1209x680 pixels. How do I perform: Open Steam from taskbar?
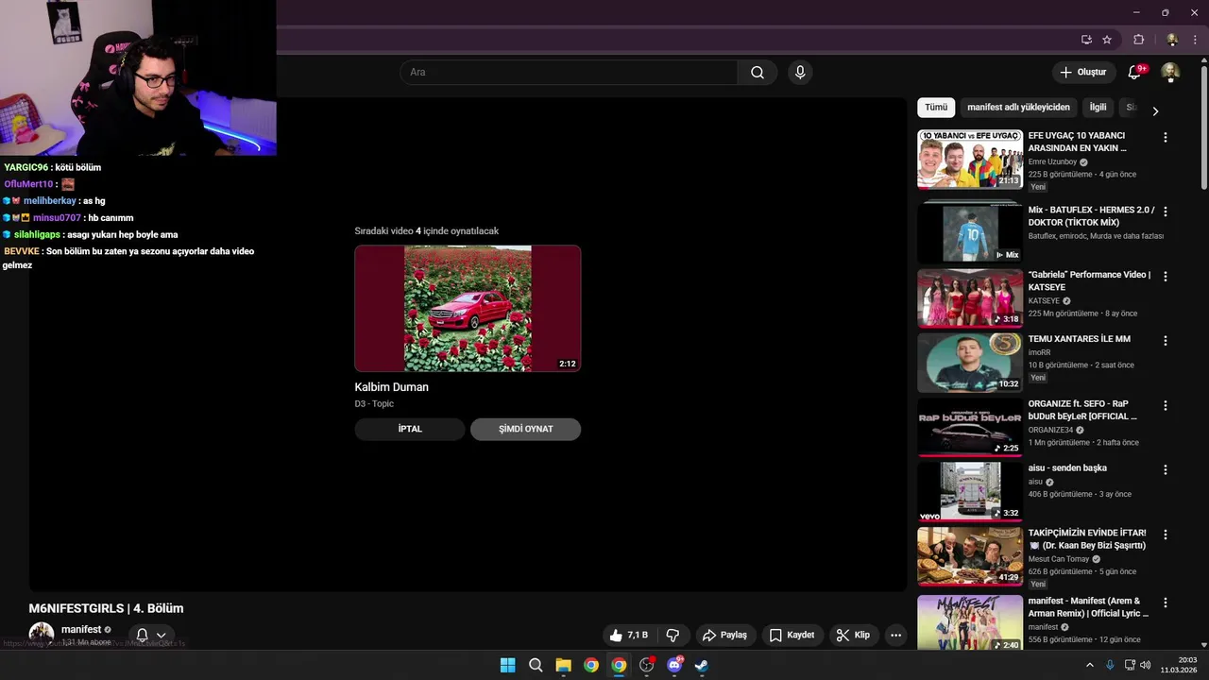(x=702, y=665)
